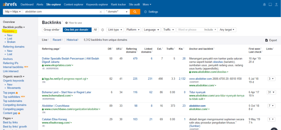Select the One link per domain option
The height and width of the screenshot is (130, 281).
(77, 30)
